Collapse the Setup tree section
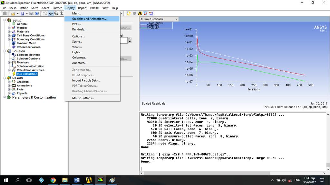Image resolution: width=330 pixels, height=185 pixels. (x=5, y=20)
